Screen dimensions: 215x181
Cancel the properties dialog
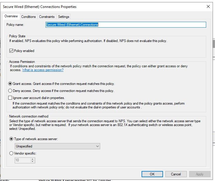pyautogui.click(x=176, y=174)
